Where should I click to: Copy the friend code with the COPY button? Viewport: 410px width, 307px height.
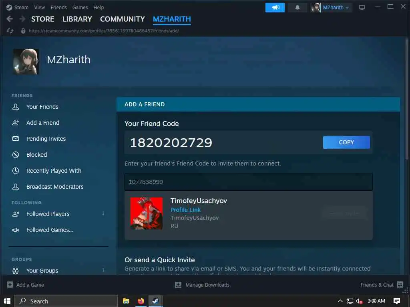346,142
